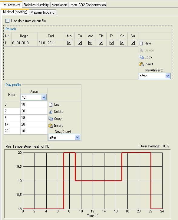Enable Use data from extern file
This screenshot has width=178, height=220.
8,21
